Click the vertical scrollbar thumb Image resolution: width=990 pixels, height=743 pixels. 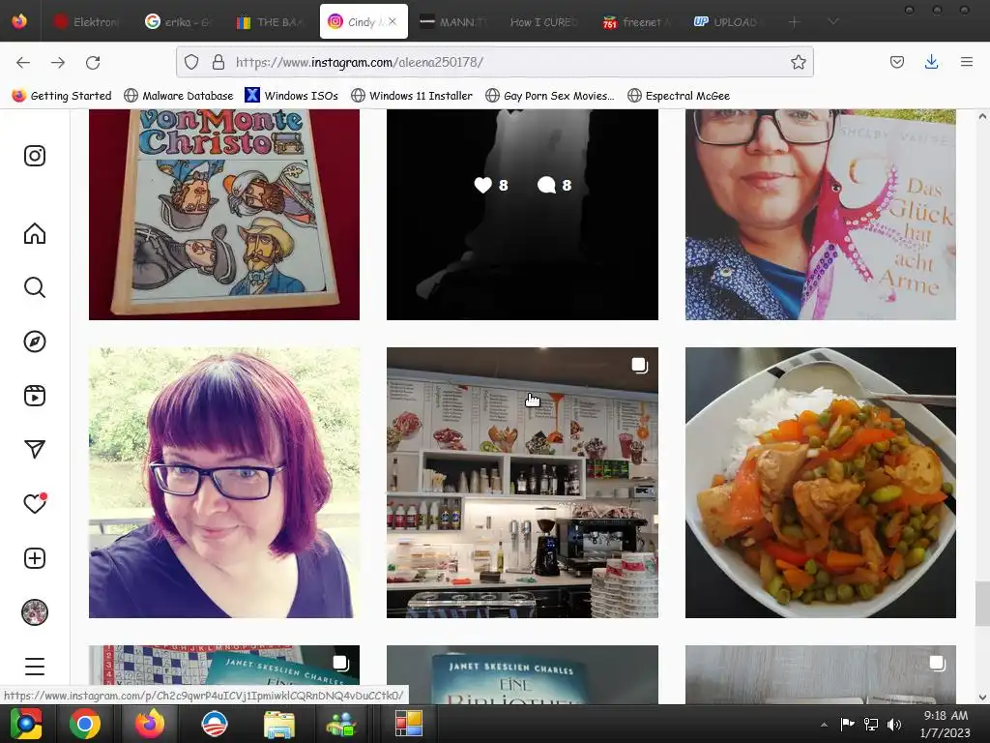[982, 604]
